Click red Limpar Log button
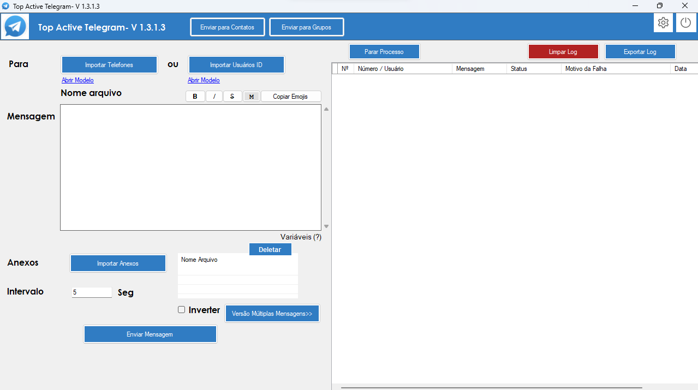This screenshot has width=698, height=390. (563, 52)
